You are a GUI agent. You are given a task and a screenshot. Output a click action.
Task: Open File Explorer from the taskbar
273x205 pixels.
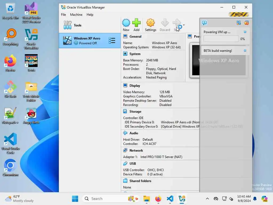(x=147, y=199)
